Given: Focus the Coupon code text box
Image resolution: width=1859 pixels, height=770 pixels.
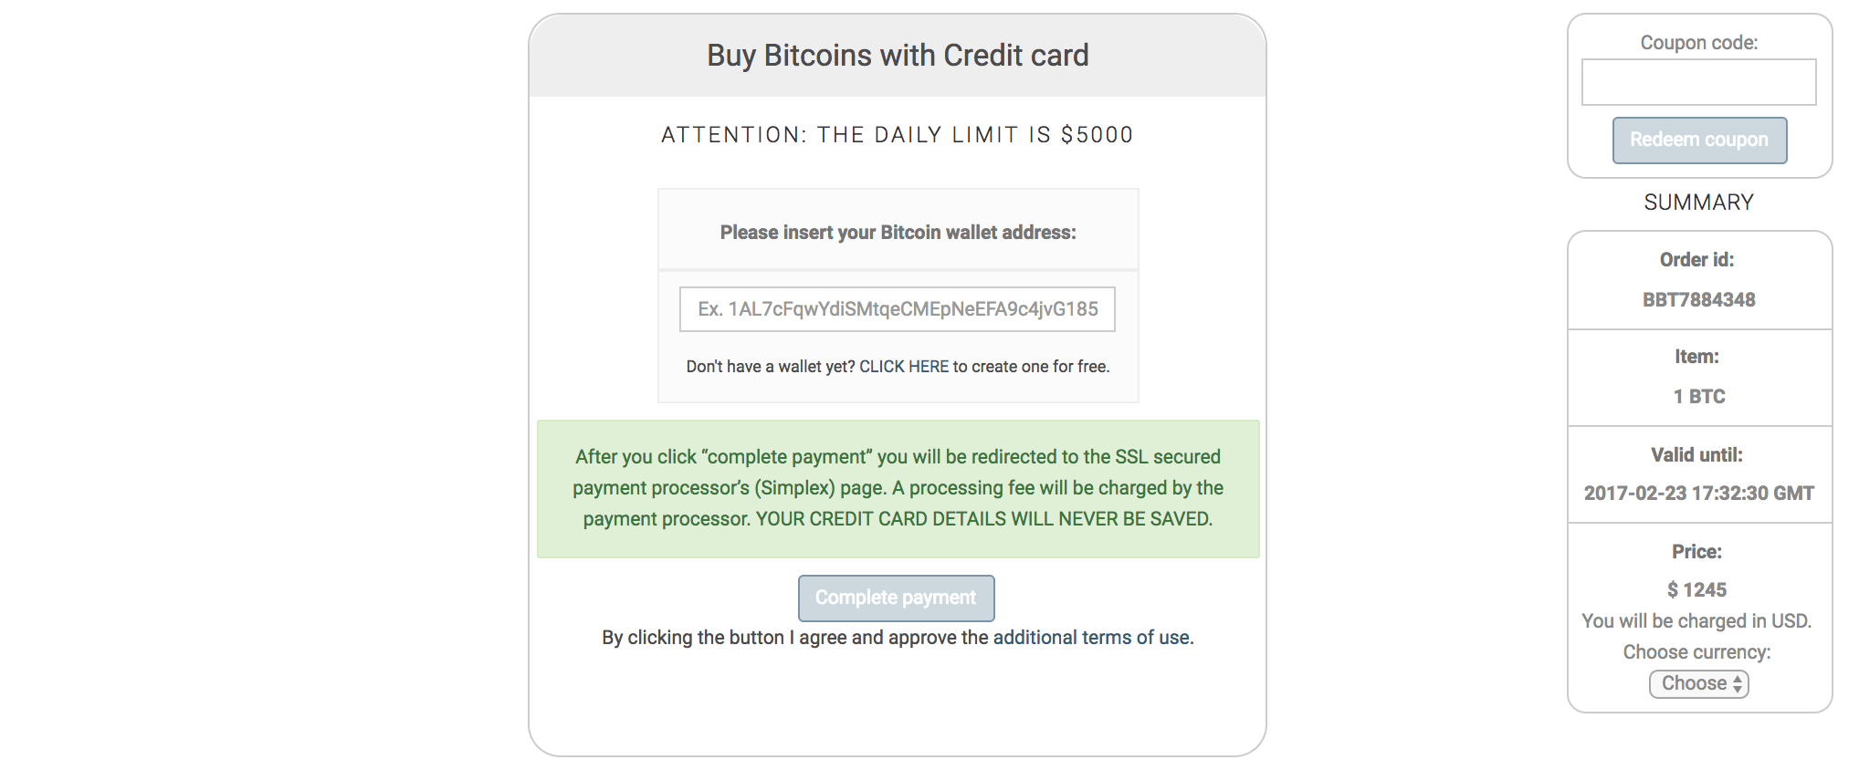Looking at the screenshot, I should pyautogui.click(x=1698, y=82).
